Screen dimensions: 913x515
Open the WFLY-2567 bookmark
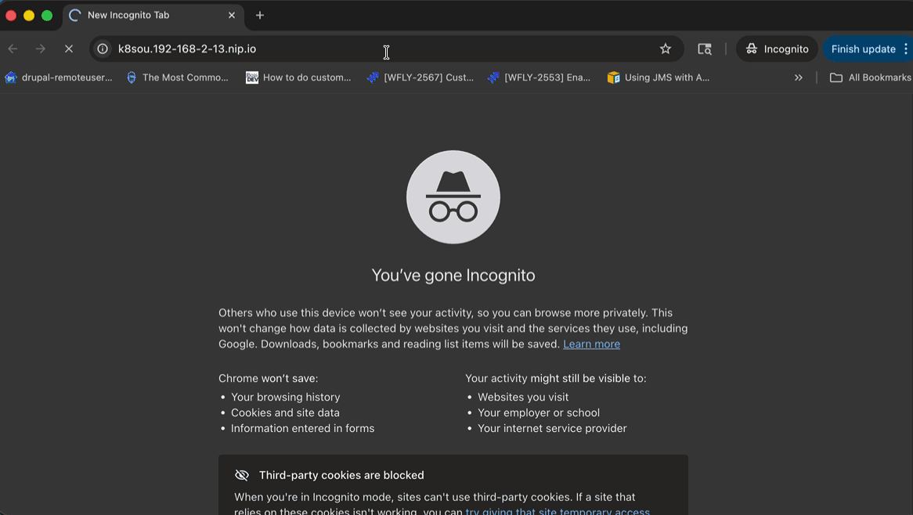(x=420, y=77)
